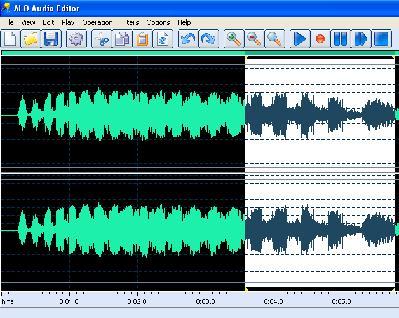Open the File menu

[x=8, y=22]
